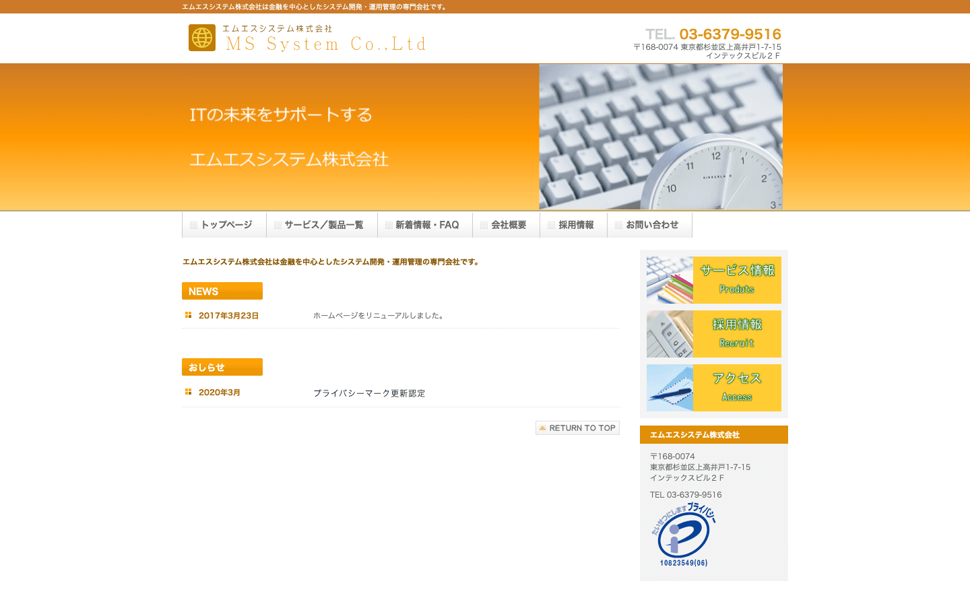
Task: Click the MS System Co.,Ltd header logo text
Action: (326, 44)
